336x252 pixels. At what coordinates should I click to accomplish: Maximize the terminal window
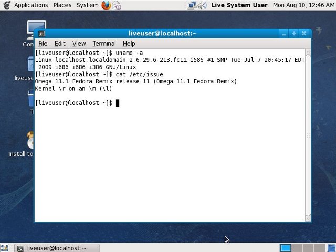pos(294,34)
